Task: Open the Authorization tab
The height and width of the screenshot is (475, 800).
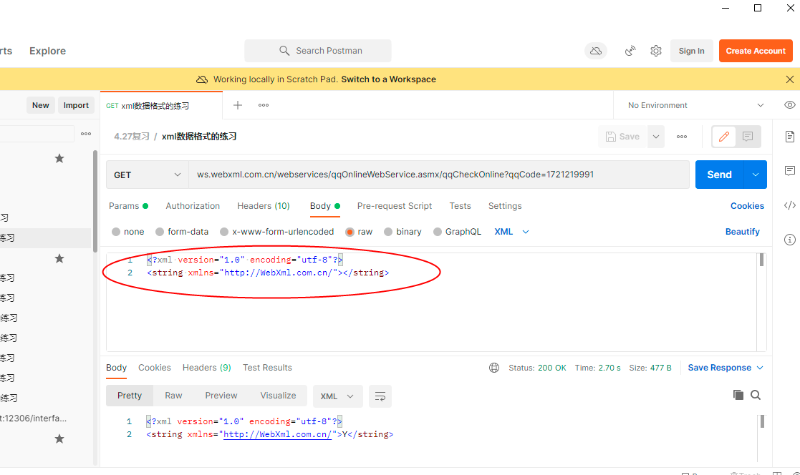Action: tap(193, 206)
